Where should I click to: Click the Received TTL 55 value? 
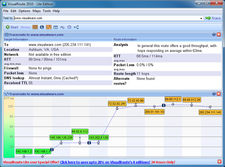tap(31, 83)
